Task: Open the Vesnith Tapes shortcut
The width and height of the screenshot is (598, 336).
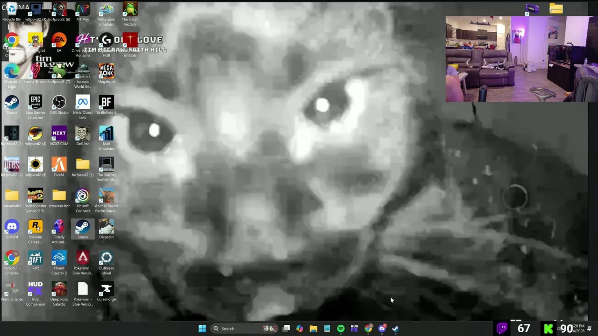Action: [x=12, y=292]
